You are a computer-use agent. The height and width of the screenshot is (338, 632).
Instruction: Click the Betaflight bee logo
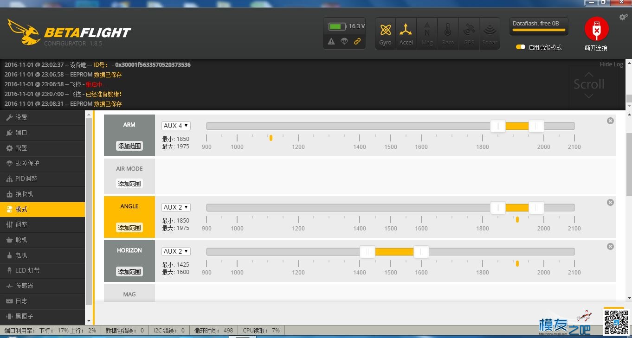(x=24, y=32)
